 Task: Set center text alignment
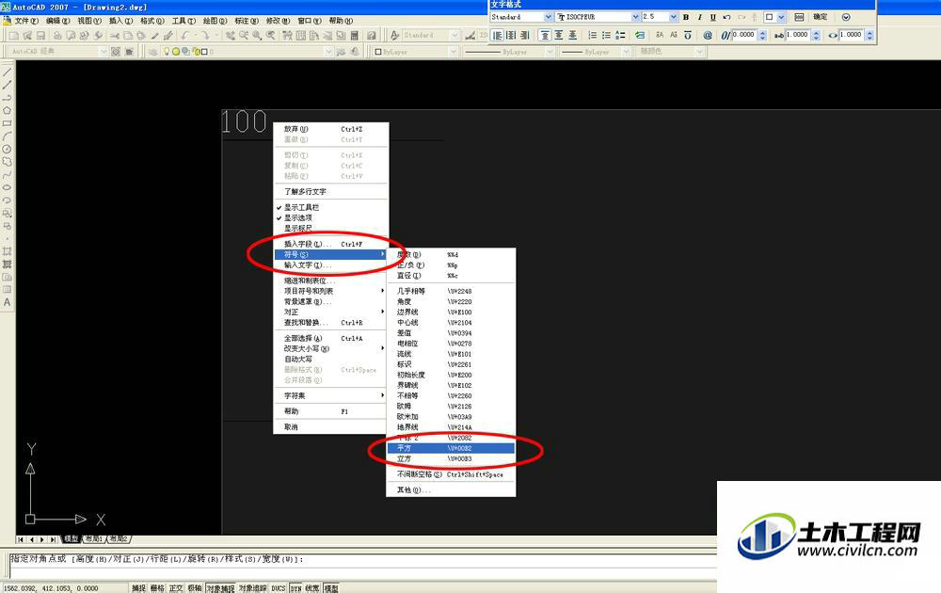tap(511, 36)
